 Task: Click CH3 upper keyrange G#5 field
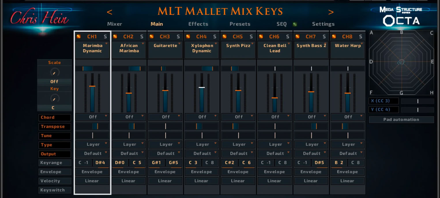(x=174, y=163)
